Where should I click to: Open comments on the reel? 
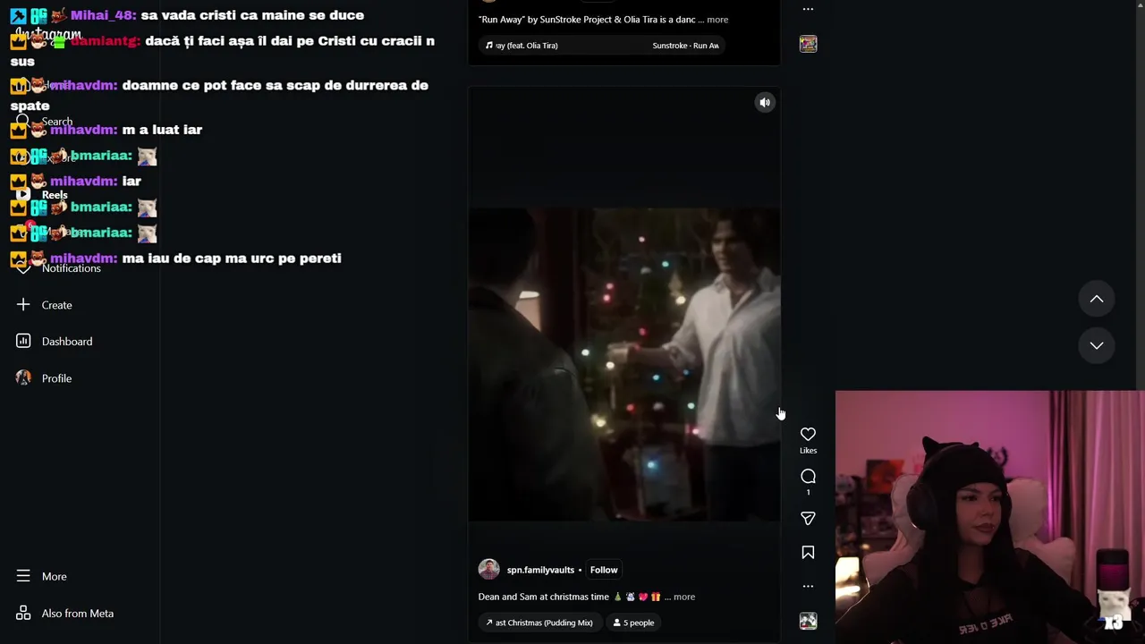808,477
